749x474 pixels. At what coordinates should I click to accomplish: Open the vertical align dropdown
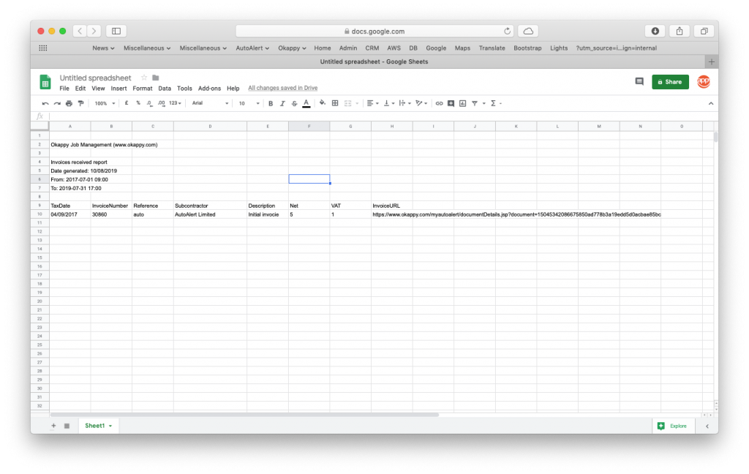(388, 103)
